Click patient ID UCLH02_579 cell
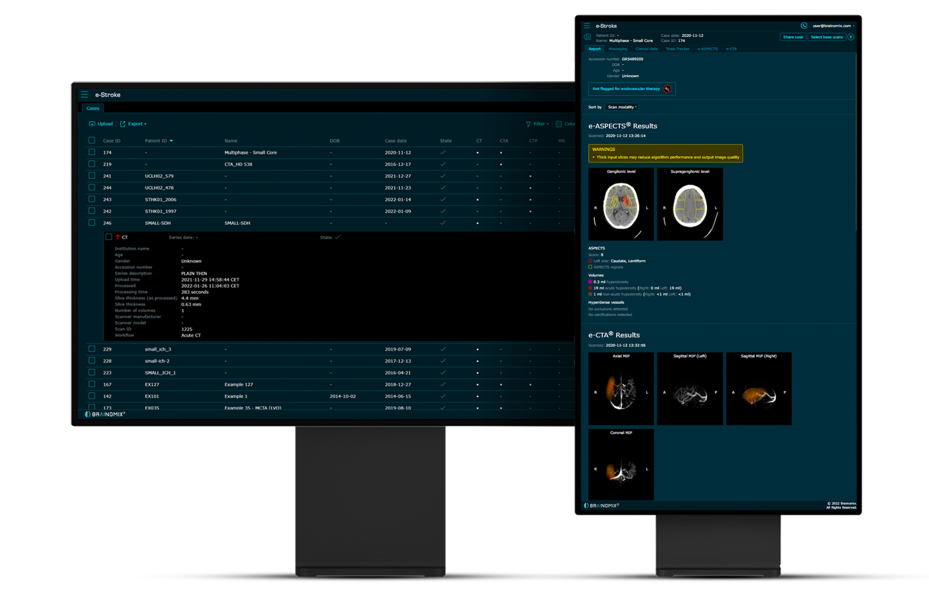This screenshot has height=597, width=929. (x=159, y=176)
